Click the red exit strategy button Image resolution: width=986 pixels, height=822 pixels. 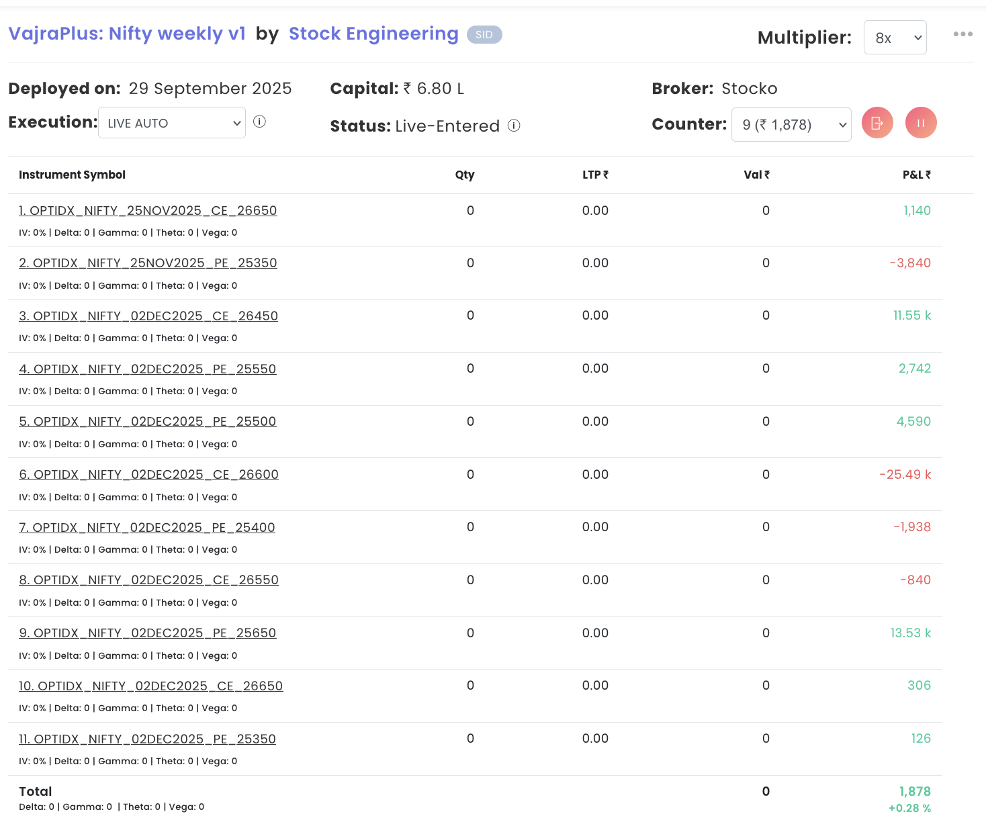(x=877, y=123)
